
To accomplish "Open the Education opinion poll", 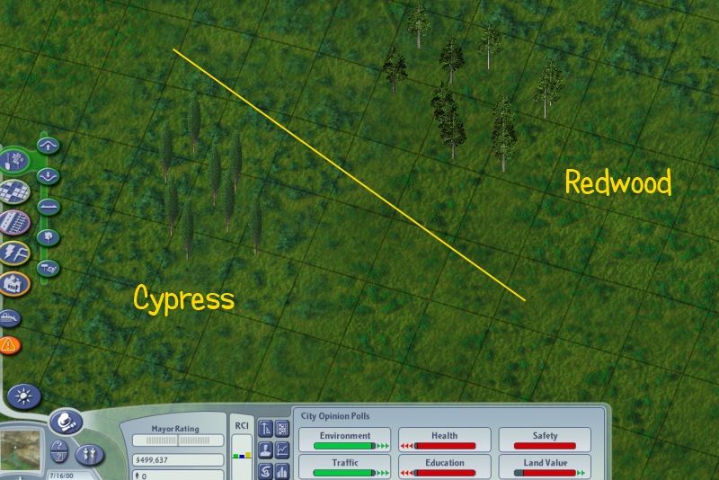I will [x=444, y=467].
